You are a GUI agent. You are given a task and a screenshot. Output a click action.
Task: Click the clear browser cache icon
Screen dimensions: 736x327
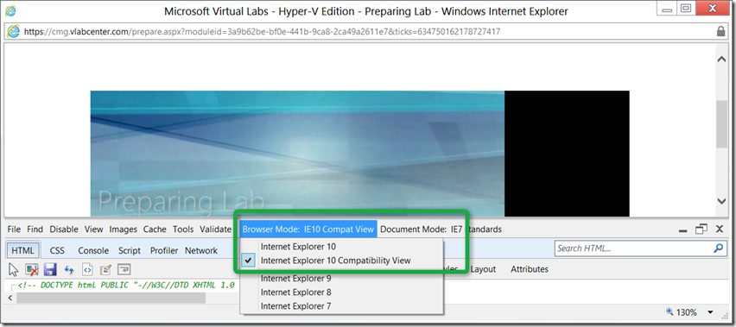32,270
